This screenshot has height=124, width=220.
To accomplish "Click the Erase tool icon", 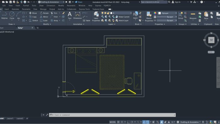I will tap(63, 13).
